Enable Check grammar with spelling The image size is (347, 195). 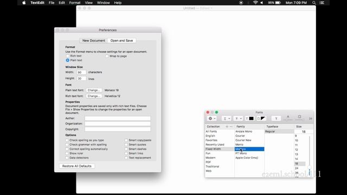pyautogui.click(x=67, y=145)
